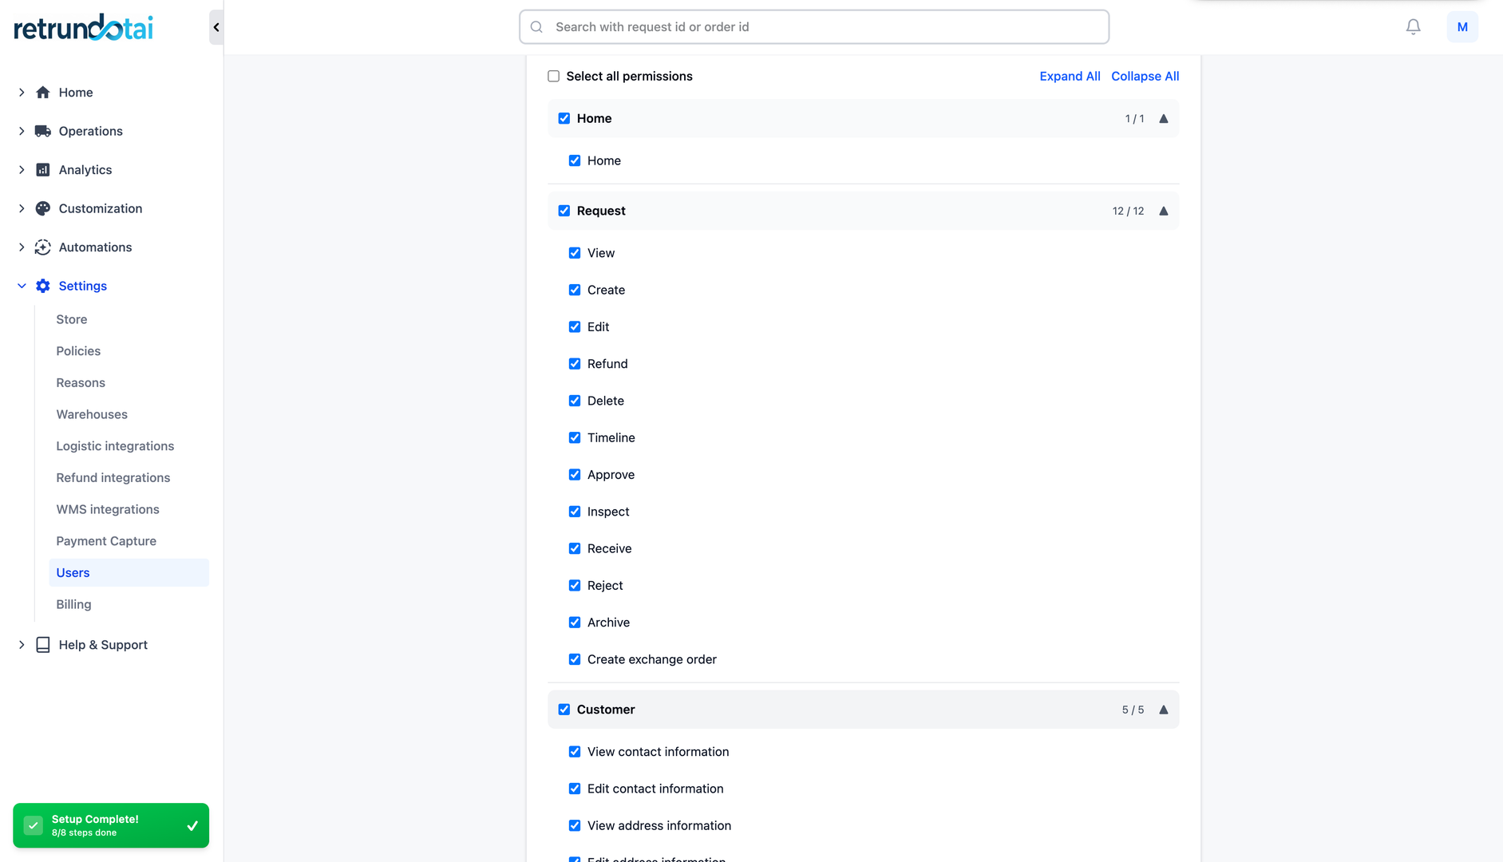
Task: Collapse the Request permissions section
Action: click(1163, 212)
